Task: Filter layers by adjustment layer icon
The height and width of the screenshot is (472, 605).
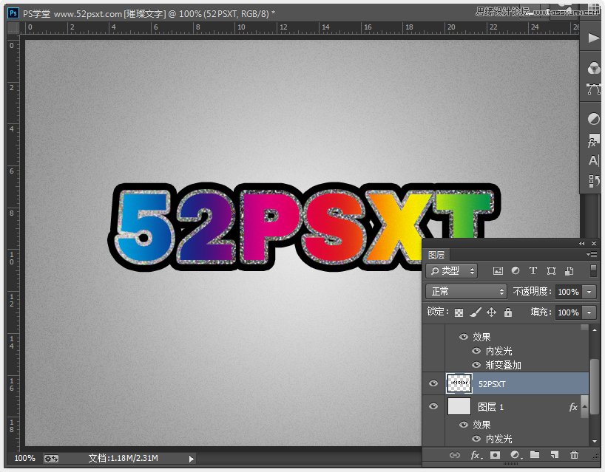Action: [x=516, y=271]
